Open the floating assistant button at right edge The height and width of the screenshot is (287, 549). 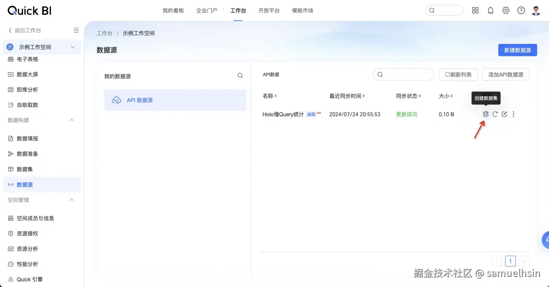(x=545, y=240)
